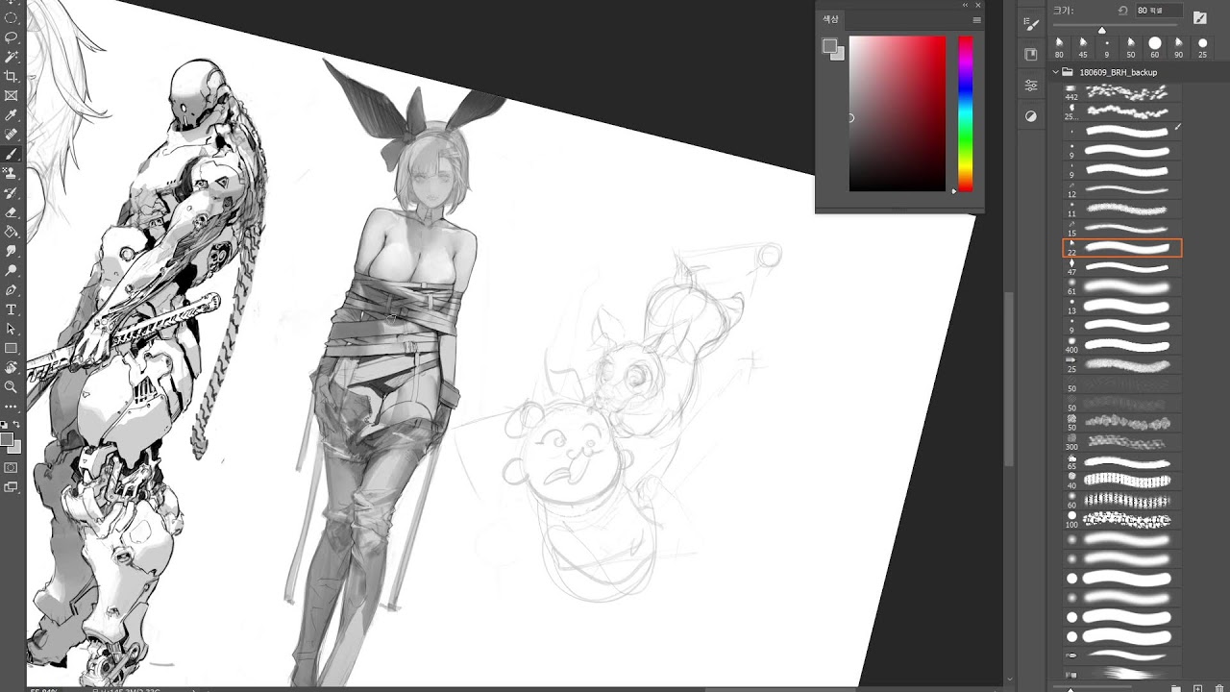1230x692 pixels.
Task: Select the Dodge tool
Action: [x=12, y=270]
